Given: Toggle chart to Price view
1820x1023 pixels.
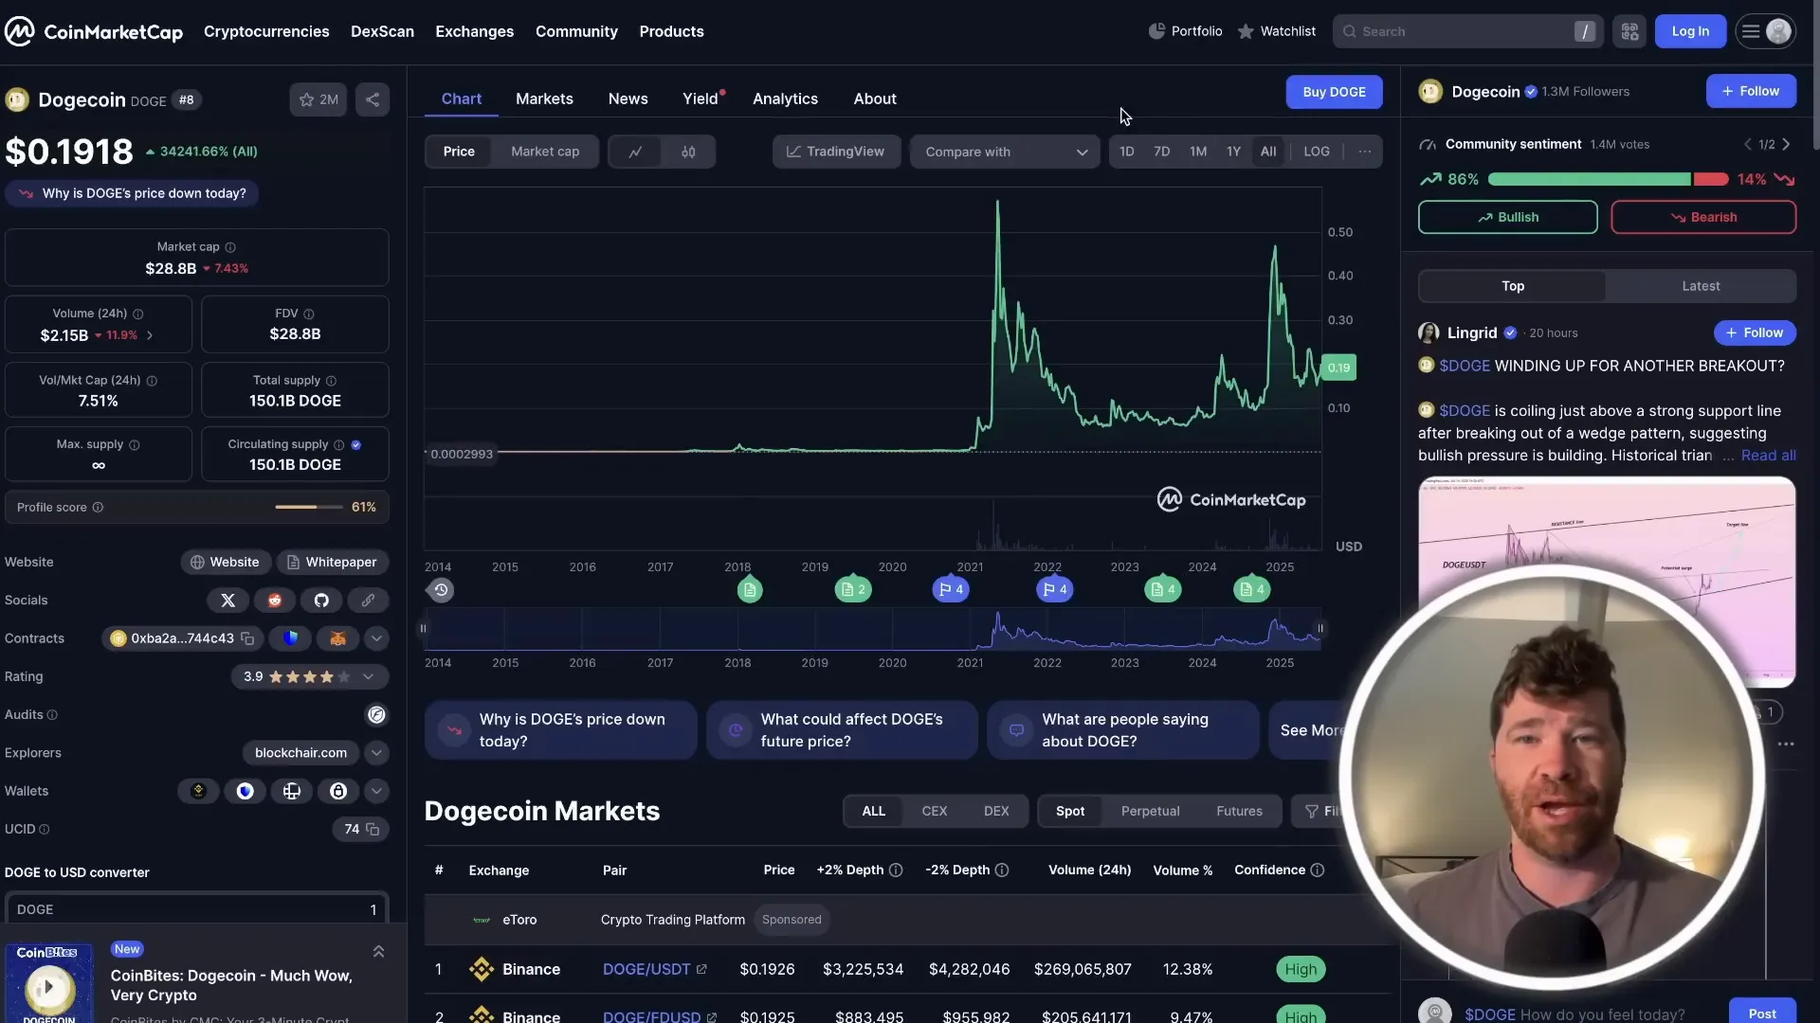Looking at the screenshot, I should tap(459, 152).
